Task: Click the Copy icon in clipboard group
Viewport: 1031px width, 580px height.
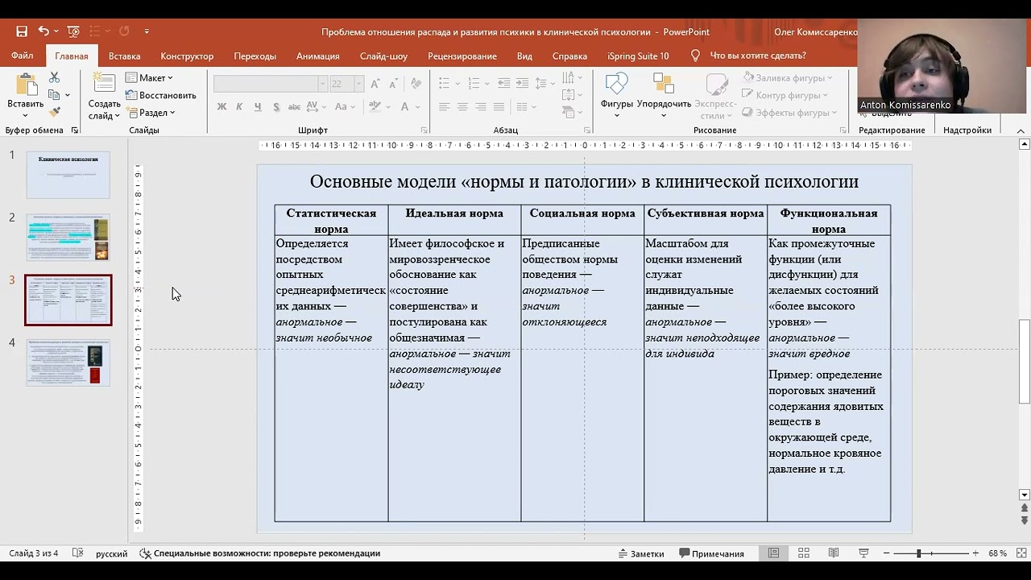Action: (54, 95)
